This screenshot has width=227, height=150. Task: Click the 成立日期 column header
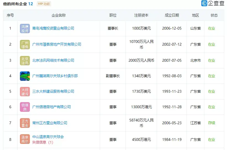[172, 15]
